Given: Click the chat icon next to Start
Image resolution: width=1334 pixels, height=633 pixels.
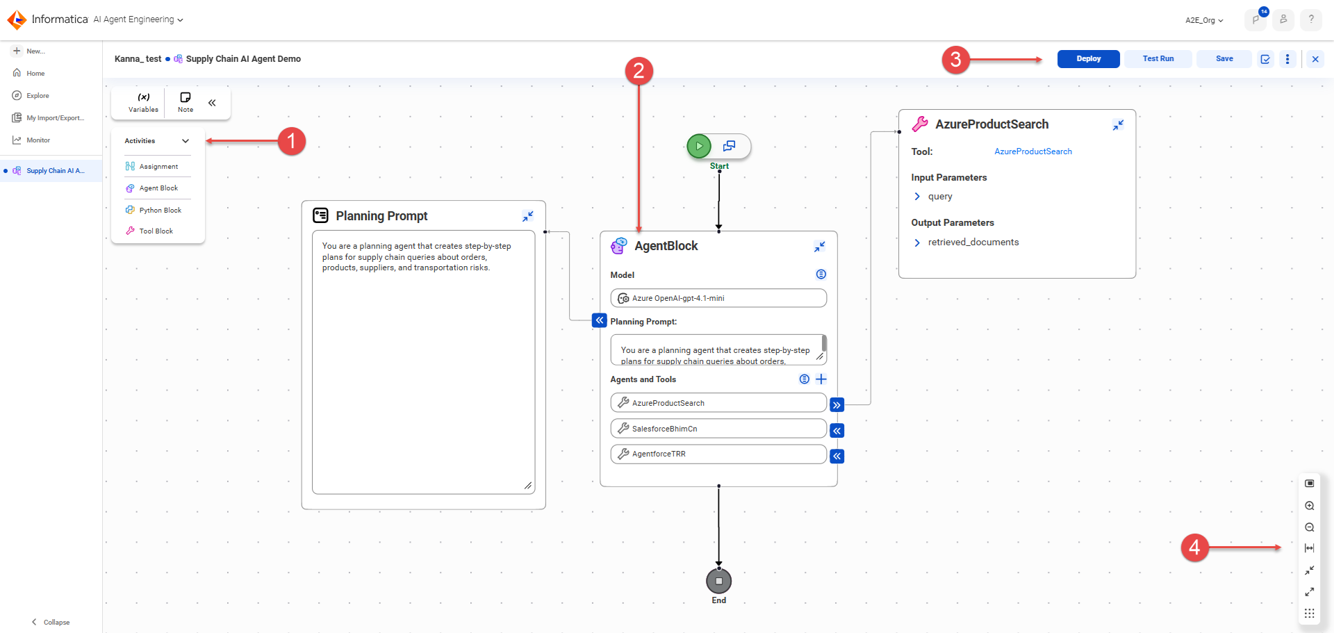Looking at the screenshot, I should (729, 146).
